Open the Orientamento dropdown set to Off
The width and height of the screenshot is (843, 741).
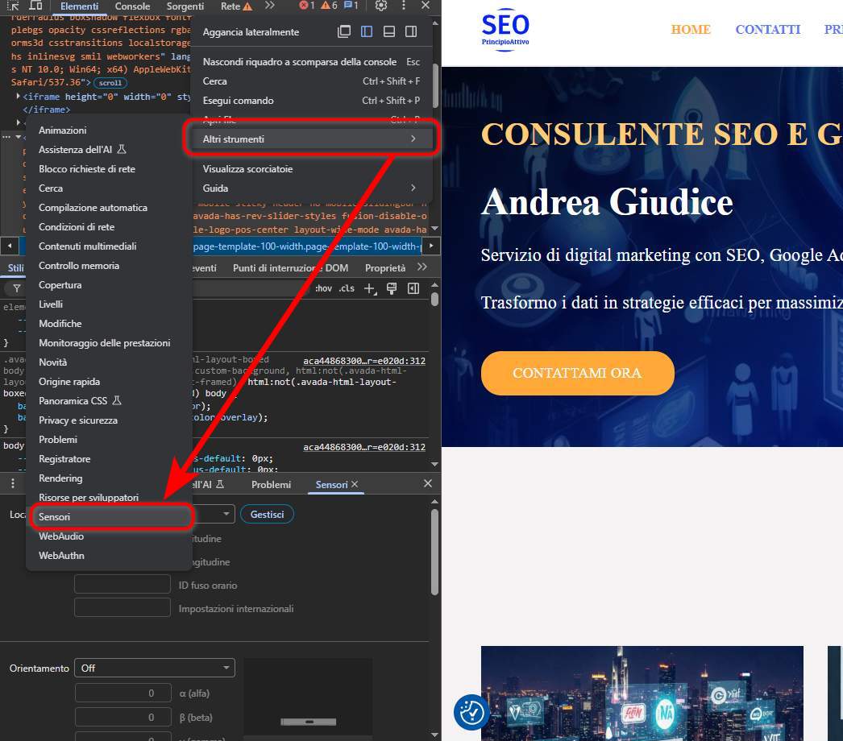(x=154, y=668)
